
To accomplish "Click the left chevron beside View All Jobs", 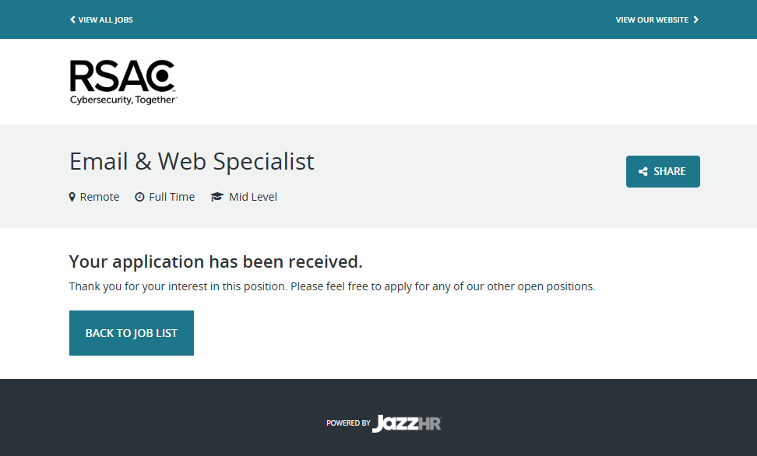I will tap(72, 19).
